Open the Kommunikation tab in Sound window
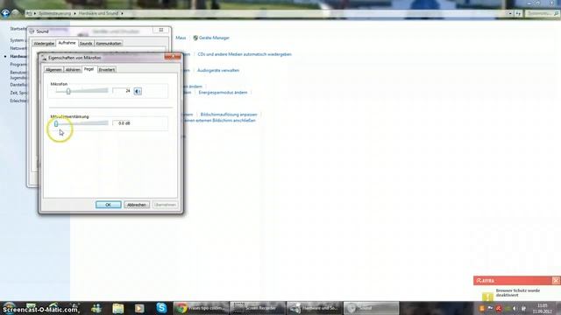Screen dimensions: 561x315 pyautogui.click(x=109, y=44)
